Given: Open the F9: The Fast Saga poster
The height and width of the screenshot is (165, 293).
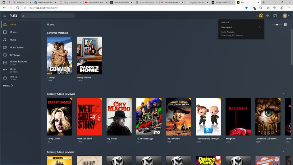Looking at the screenshot, I should coord(149,117).
